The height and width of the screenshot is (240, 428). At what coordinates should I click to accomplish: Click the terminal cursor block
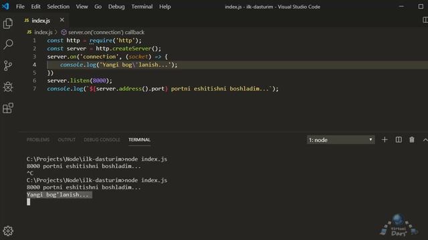tap(28, 201)
